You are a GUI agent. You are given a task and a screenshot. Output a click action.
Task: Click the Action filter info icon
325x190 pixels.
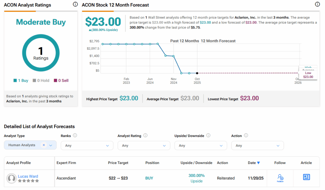click(x=246, y=136)
